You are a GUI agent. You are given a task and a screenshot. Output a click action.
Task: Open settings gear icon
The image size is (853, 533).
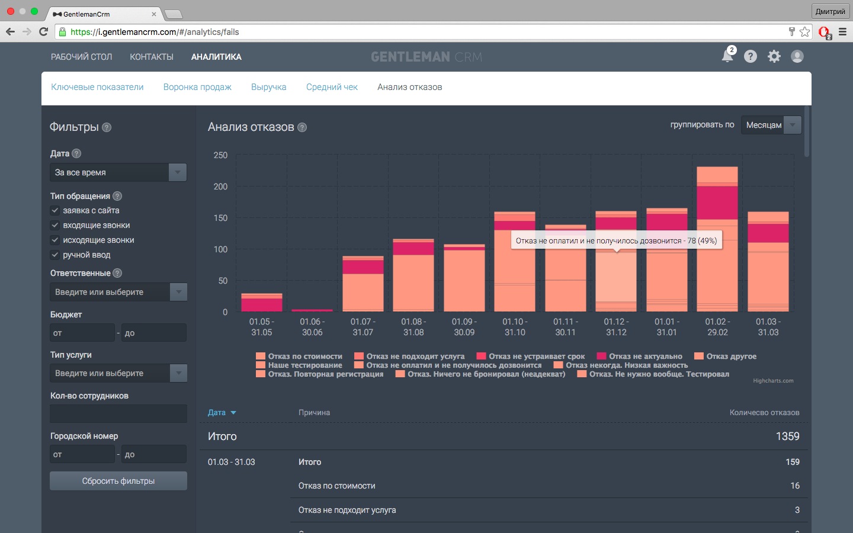tap(774, 56)
